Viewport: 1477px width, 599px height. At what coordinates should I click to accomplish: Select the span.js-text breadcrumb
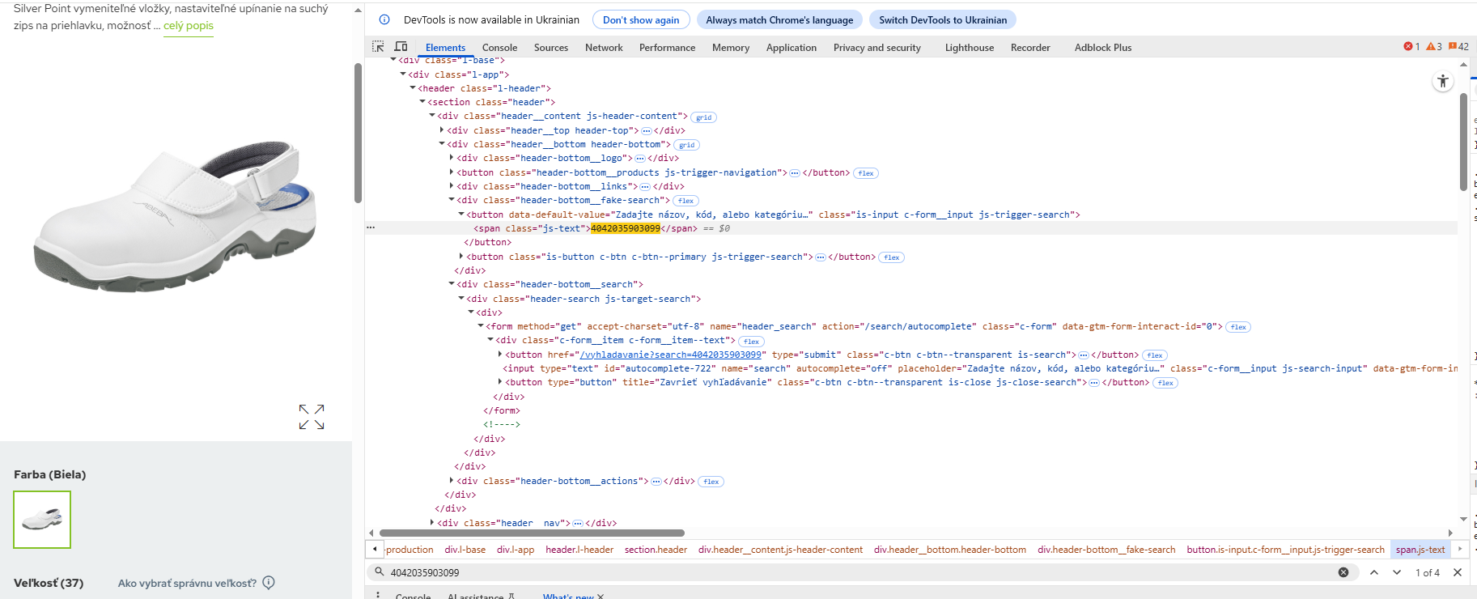click(1420, 550)
